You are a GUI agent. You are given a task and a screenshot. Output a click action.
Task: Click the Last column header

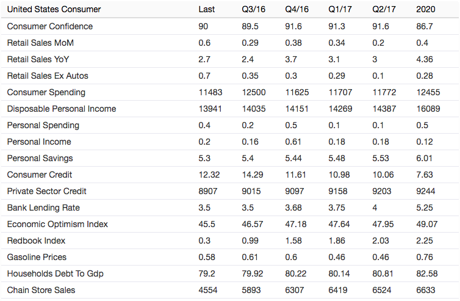[207, 10]
